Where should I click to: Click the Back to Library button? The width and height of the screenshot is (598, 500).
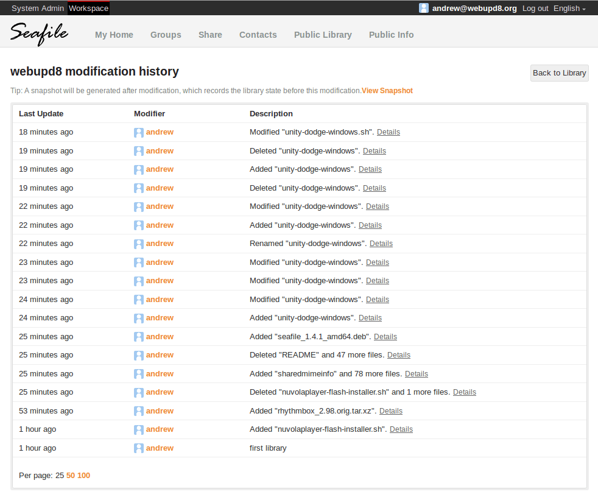click(x=559, y=73)
